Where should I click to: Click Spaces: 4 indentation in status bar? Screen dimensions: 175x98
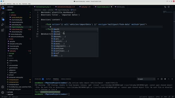pyautogui.click(x=151, y=97)
